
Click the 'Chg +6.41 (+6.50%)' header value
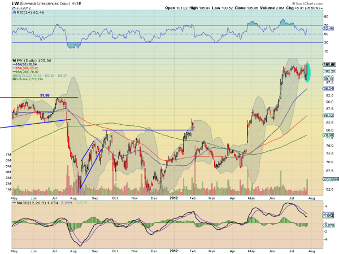point(303,8)
